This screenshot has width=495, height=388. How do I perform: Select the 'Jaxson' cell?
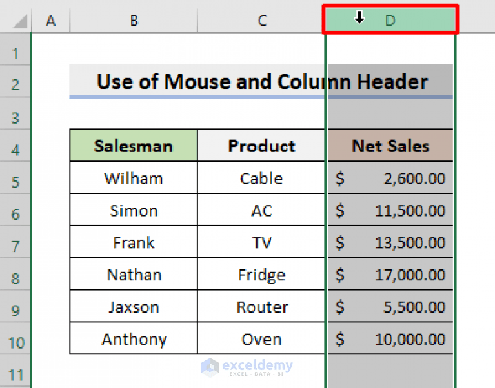click(134, 306)
